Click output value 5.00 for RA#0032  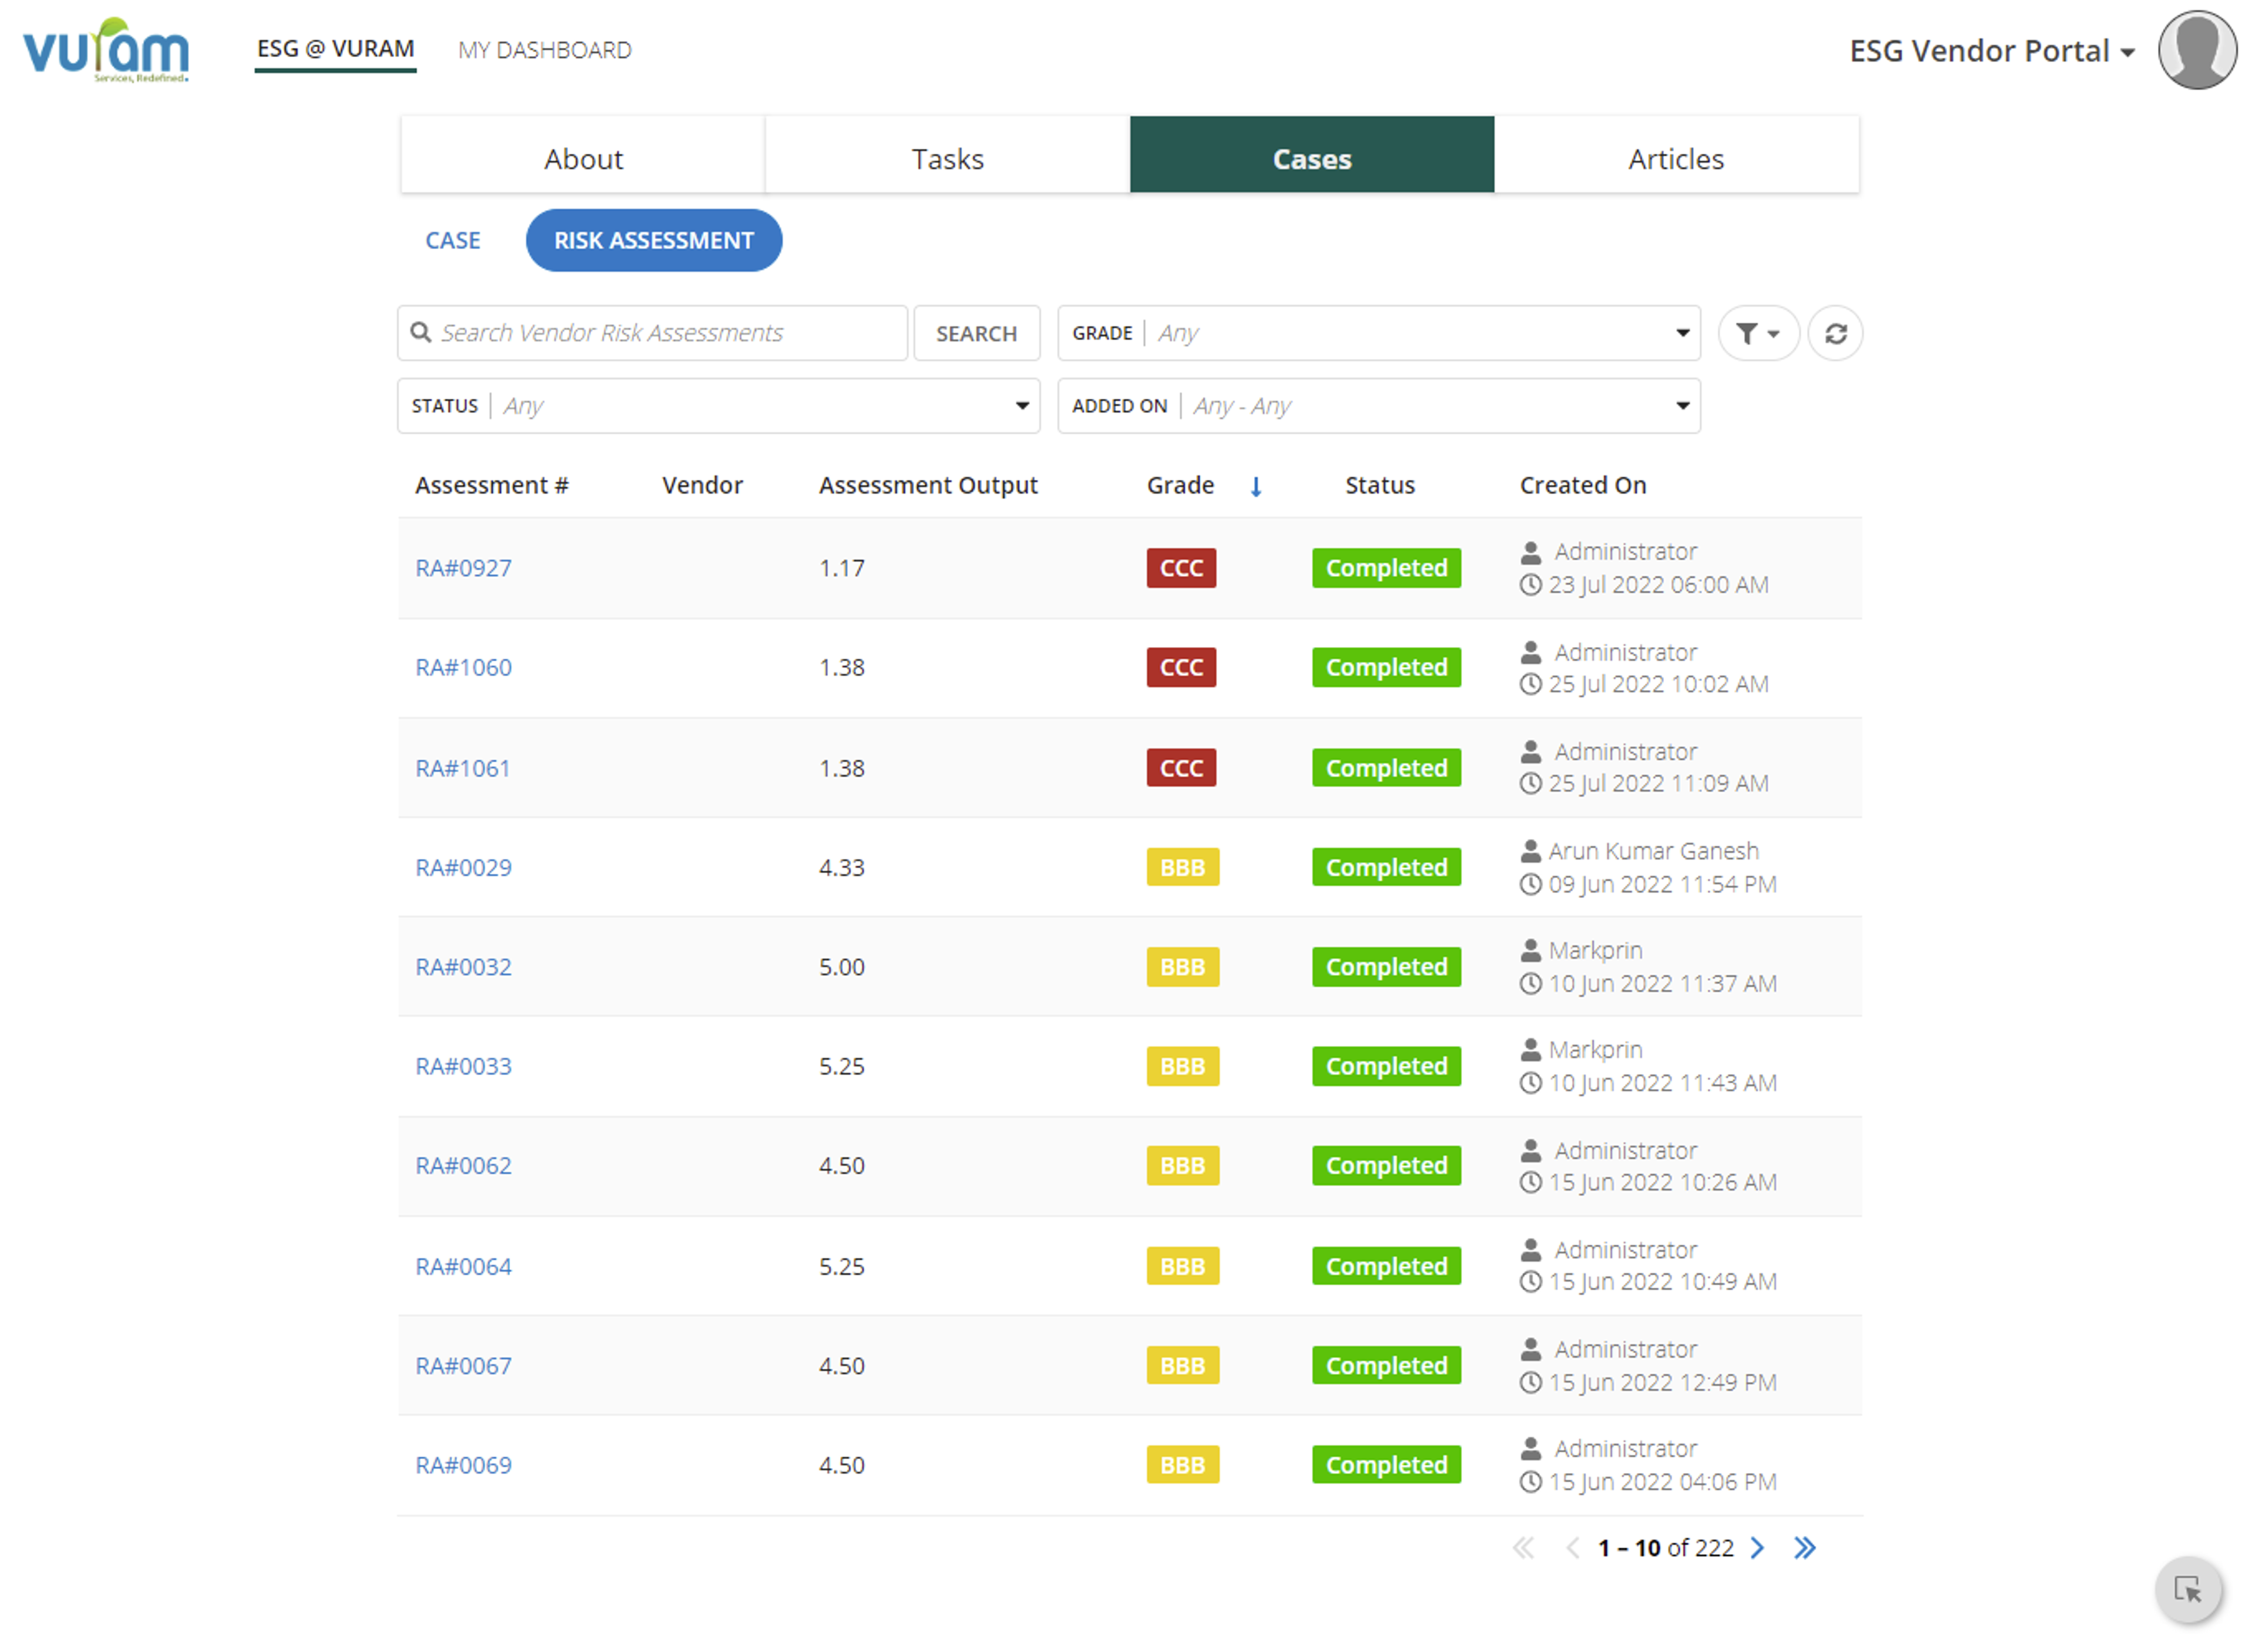pyautogui.click(x=842, y=967)
